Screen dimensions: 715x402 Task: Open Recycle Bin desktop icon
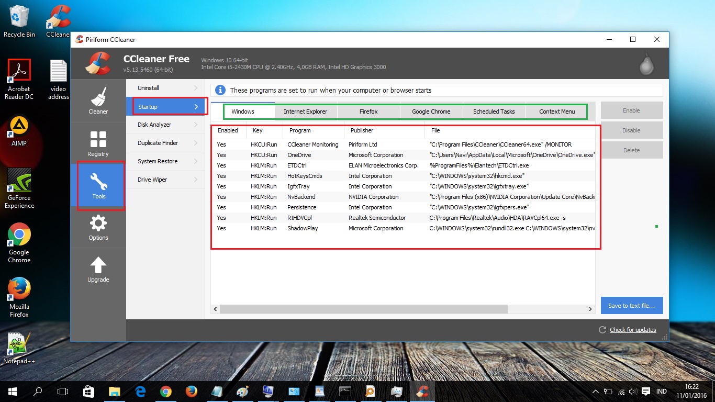tap(19, 22)
